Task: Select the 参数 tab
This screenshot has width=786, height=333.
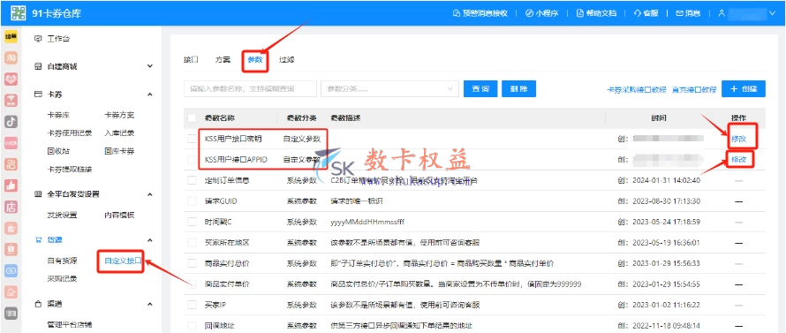Action: click(254, 60)
